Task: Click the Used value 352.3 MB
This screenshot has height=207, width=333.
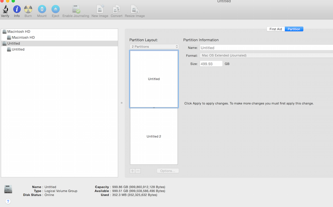Action: pos(134,195)
